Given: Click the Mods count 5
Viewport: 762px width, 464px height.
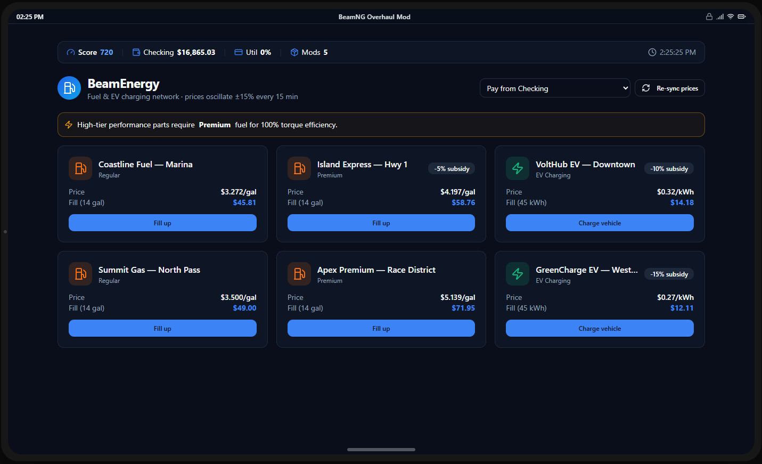Looking at the screenshot, I should (325, 52).
